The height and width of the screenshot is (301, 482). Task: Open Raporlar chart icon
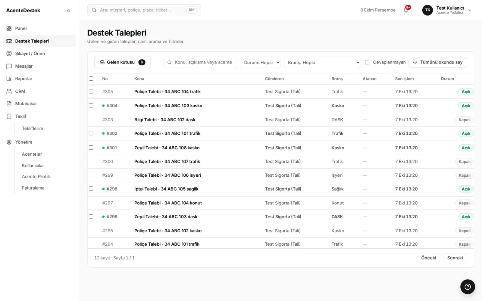point(9,79)
